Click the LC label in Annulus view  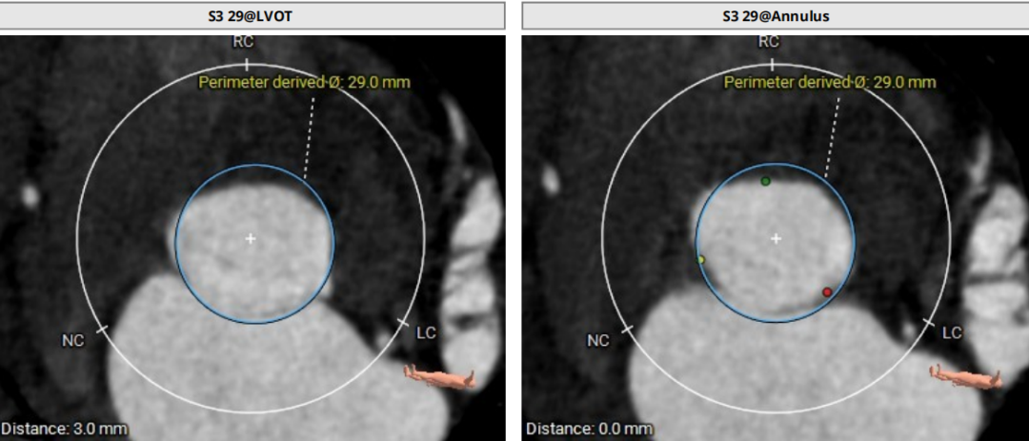tap(952, 332)
